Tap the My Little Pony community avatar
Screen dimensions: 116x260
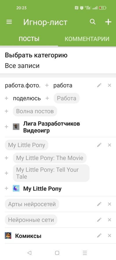click(x=16, y=188)
